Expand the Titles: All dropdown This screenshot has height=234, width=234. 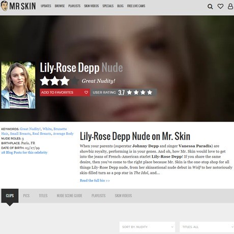tap(207, 227)
